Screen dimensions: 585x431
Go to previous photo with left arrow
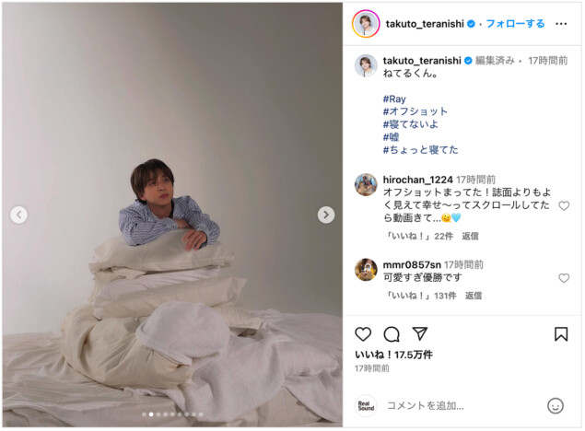tap(18, 215)
